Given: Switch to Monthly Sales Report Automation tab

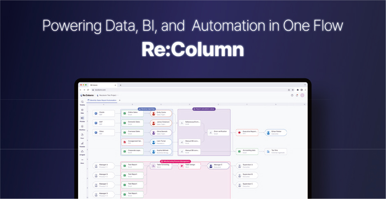Looking at the screenshot, I should (102, 100).
